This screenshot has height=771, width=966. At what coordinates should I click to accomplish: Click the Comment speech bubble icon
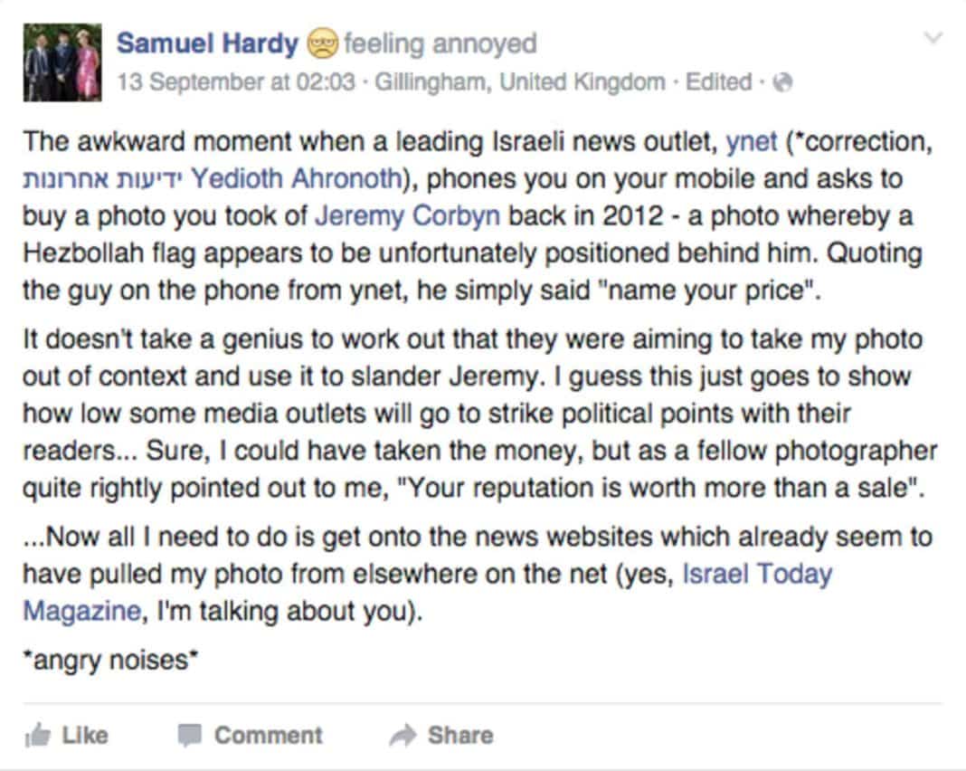point(190,735)
